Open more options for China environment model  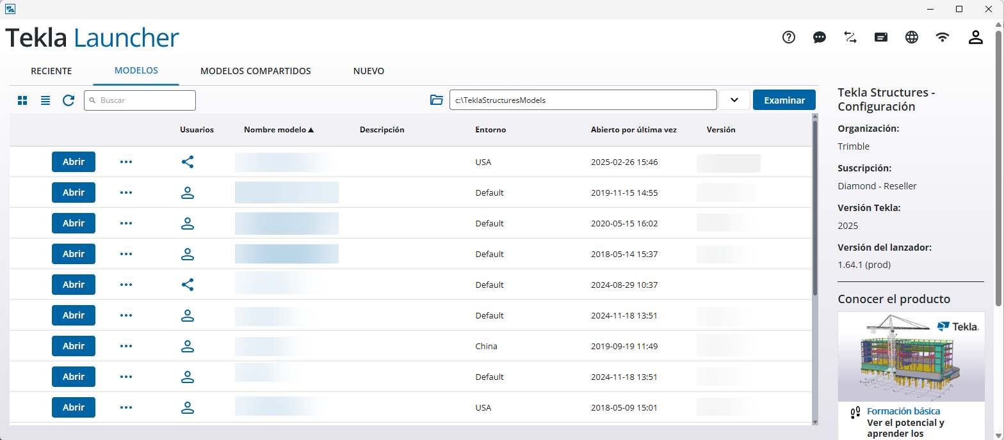[126, 346]
